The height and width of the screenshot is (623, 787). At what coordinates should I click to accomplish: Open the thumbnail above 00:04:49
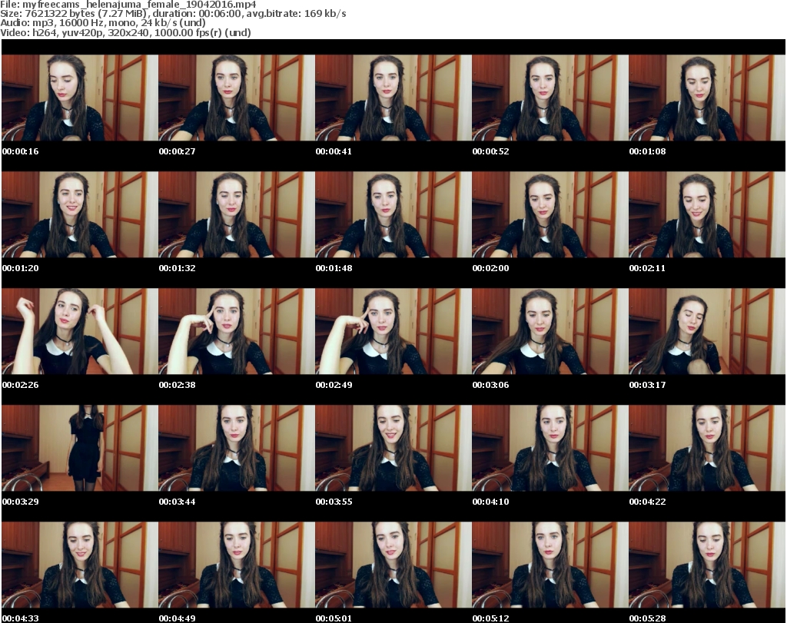(x=237, y=565)
